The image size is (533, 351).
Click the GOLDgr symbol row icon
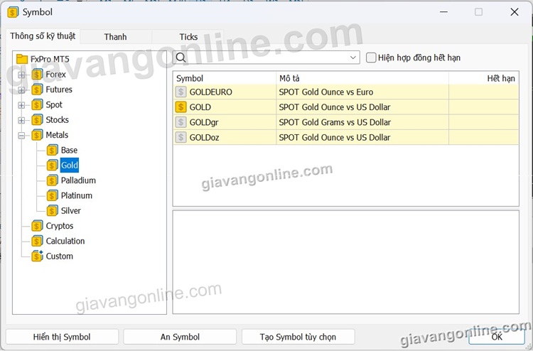[181, 122]
